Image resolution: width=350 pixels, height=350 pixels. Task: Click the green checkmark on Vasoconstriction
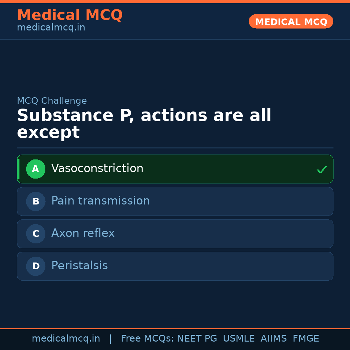[x=321, y=169]
